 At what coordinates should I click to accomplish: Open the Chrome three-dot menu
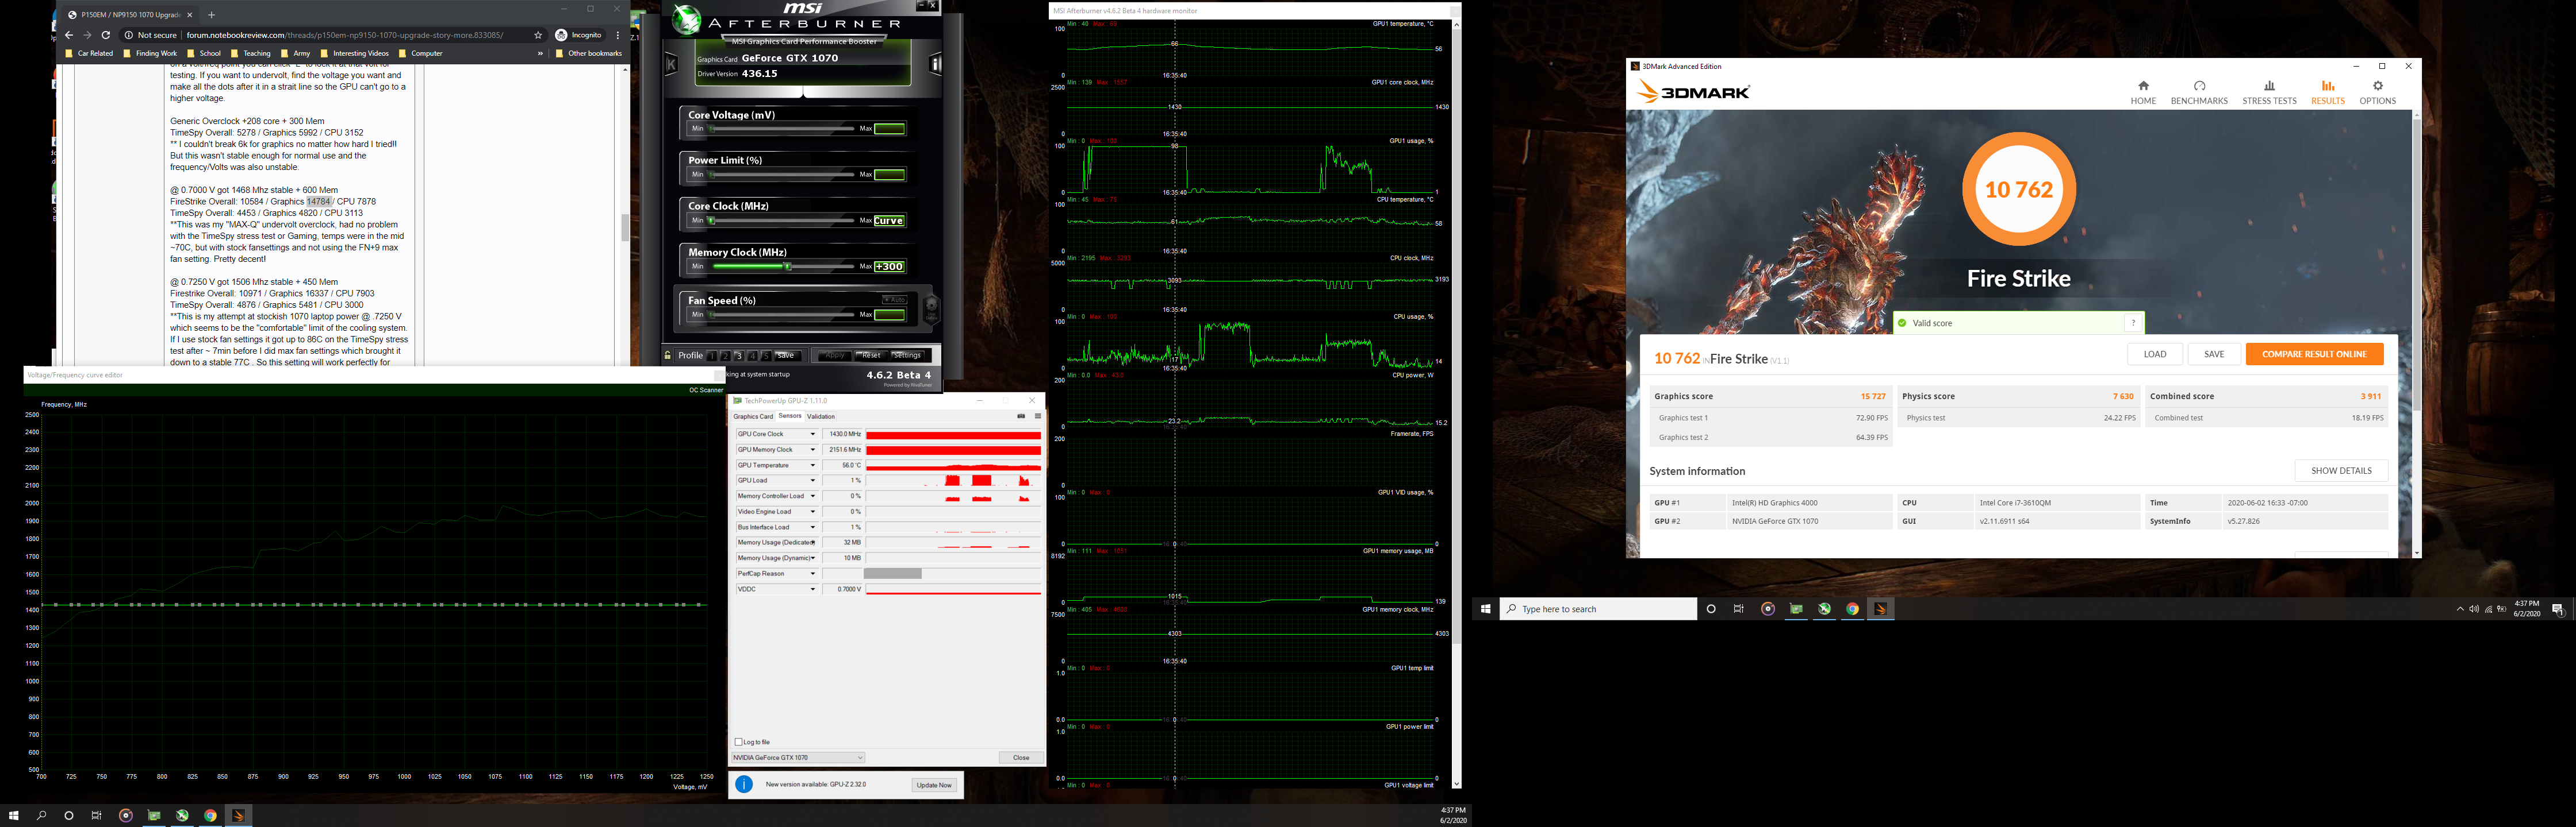618,35
